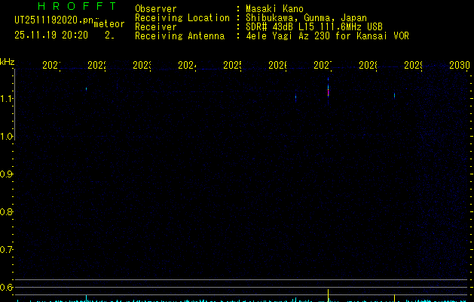Screen dimensions: 474x302
Task: Click the 1.1 frequency axis tick
Action: click(8, 99)
